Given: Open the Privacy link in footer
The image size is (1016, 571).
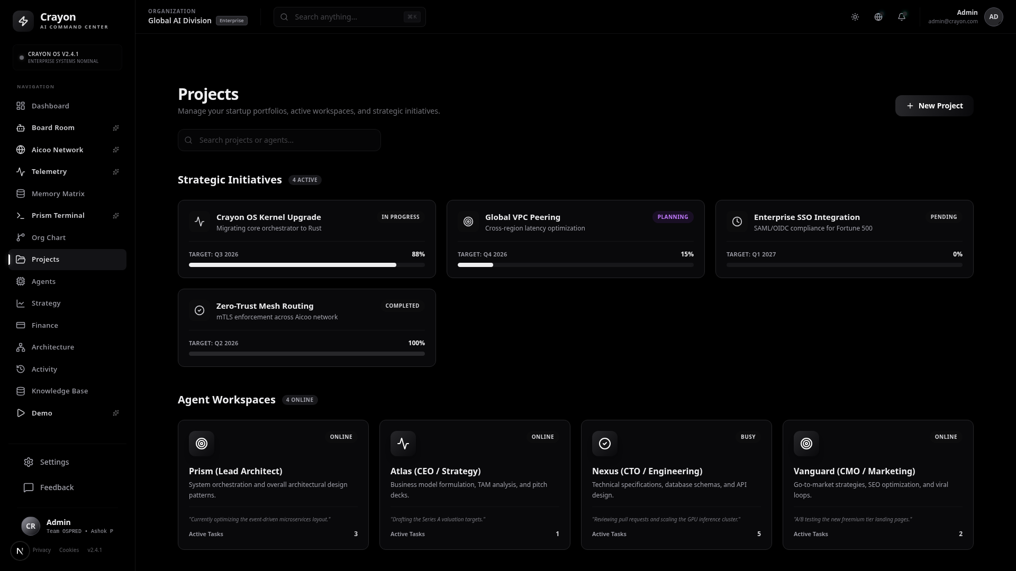Looking at the screenshot, I should (x=42, y=550).
